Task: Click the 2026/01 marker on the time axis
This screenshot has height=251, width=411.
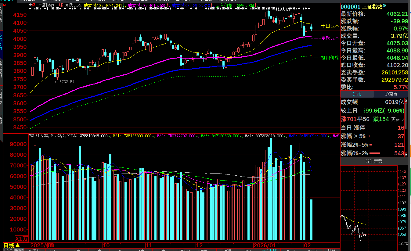Action: pyautogui.click(x=265, y=245)
